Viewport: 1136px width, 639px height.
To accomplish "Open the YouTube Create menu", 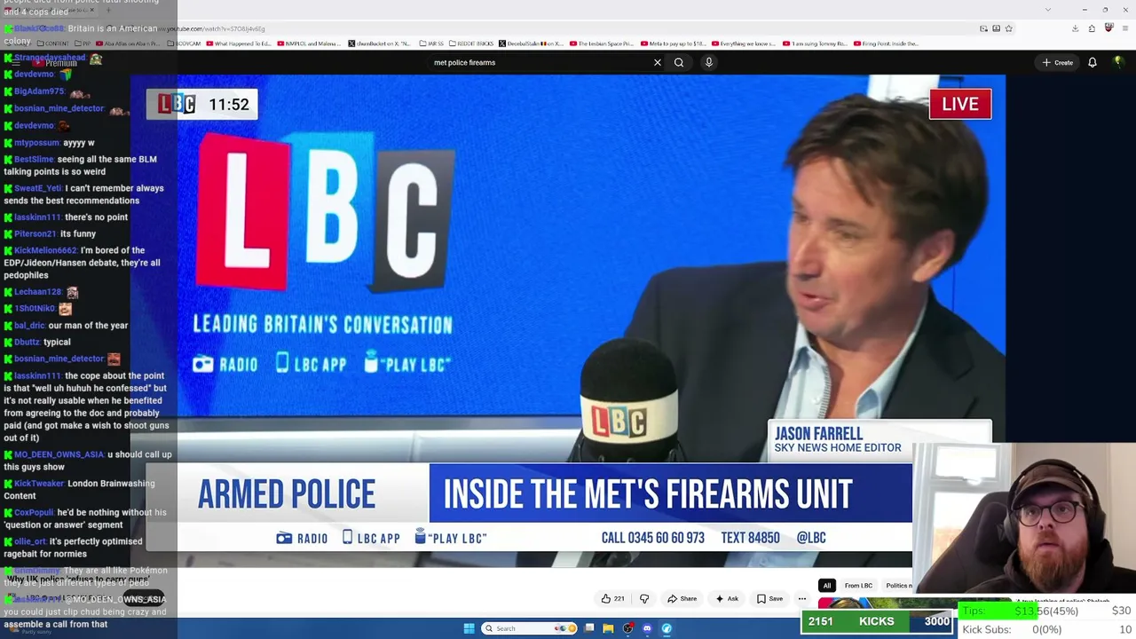I will click(x=1058, y=62).
